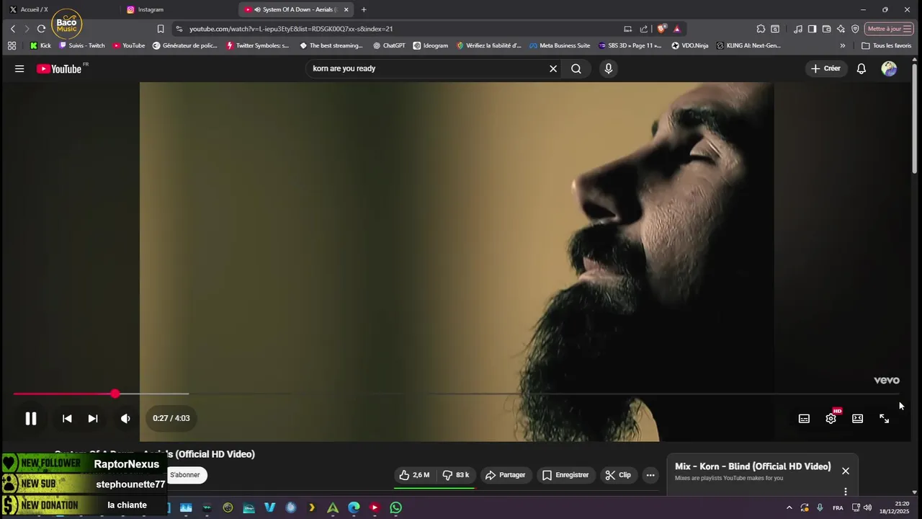Run the YouTube search magnifier
Viewport: 922px width, 519px height.
tap(576, 68)
